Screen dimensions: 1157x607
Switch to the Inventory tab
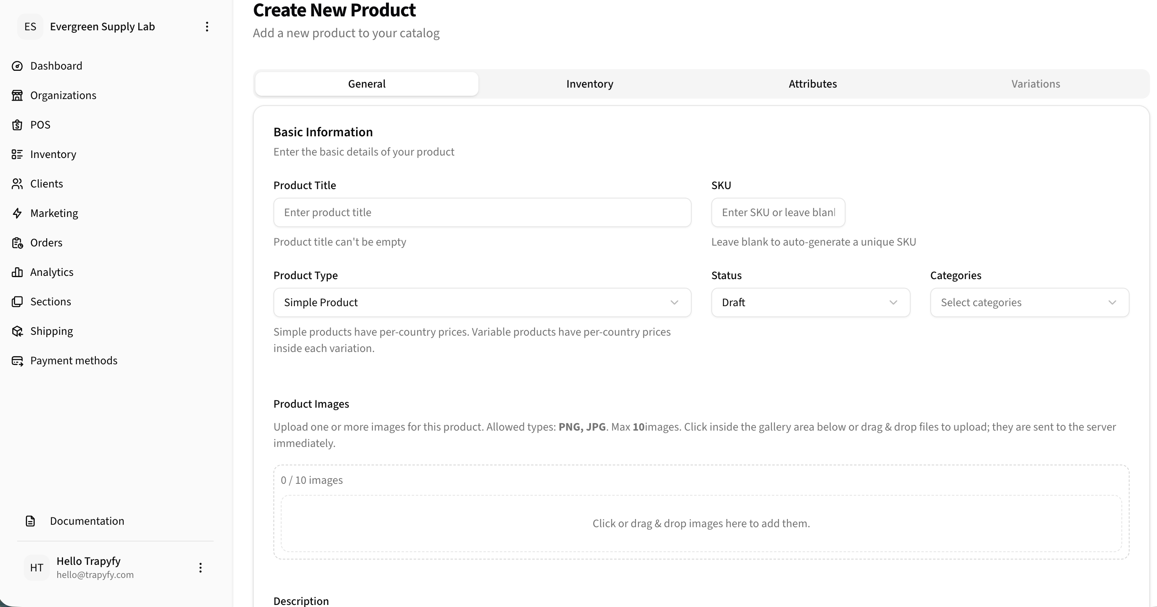590,84
